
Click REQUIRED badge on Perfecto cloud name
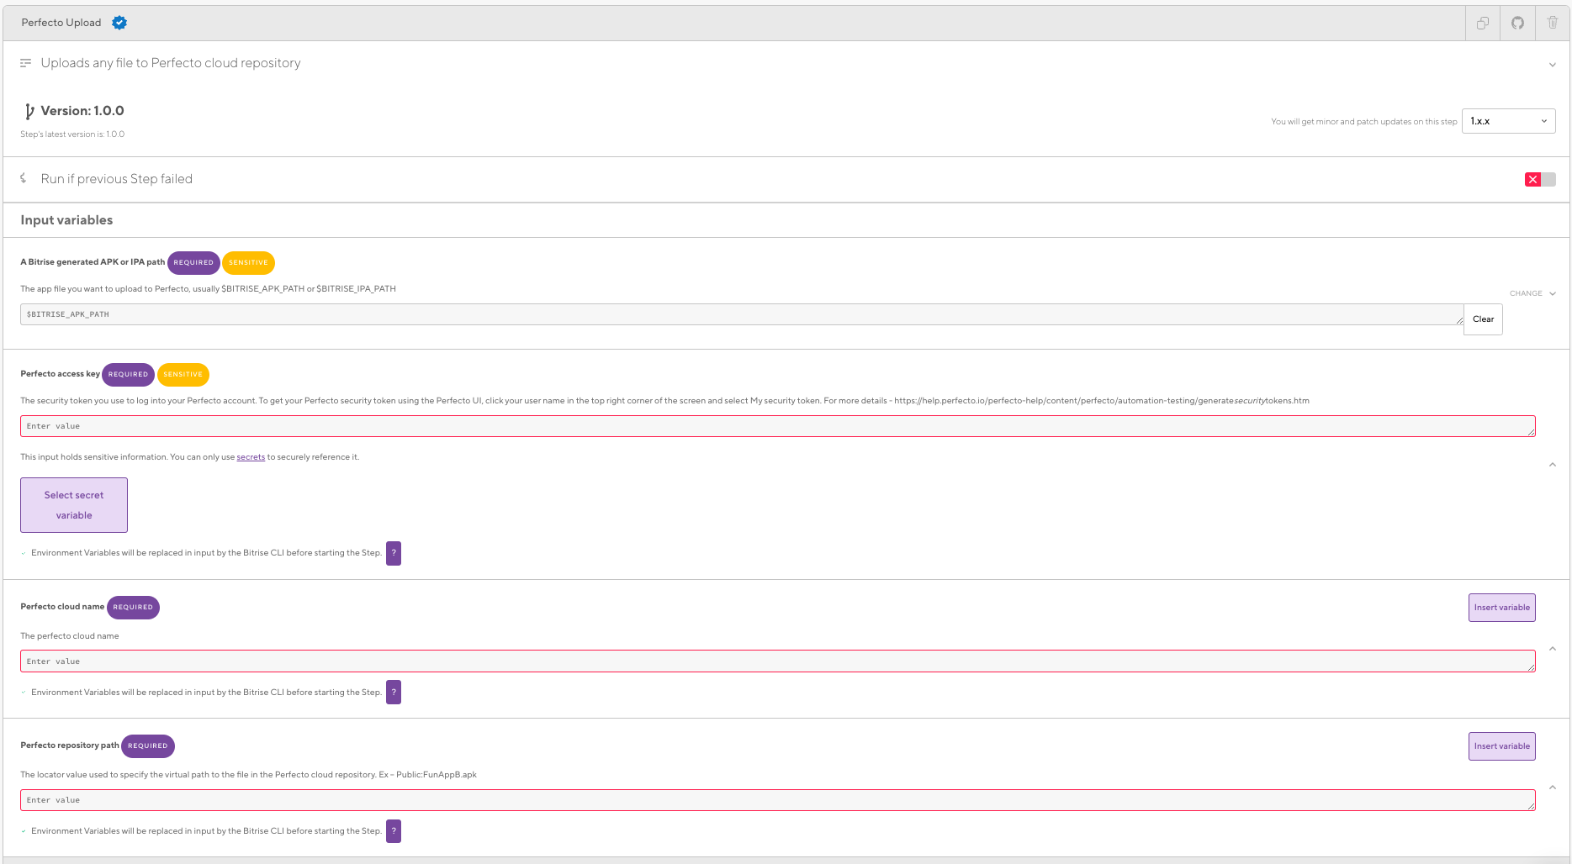[133, 608]
